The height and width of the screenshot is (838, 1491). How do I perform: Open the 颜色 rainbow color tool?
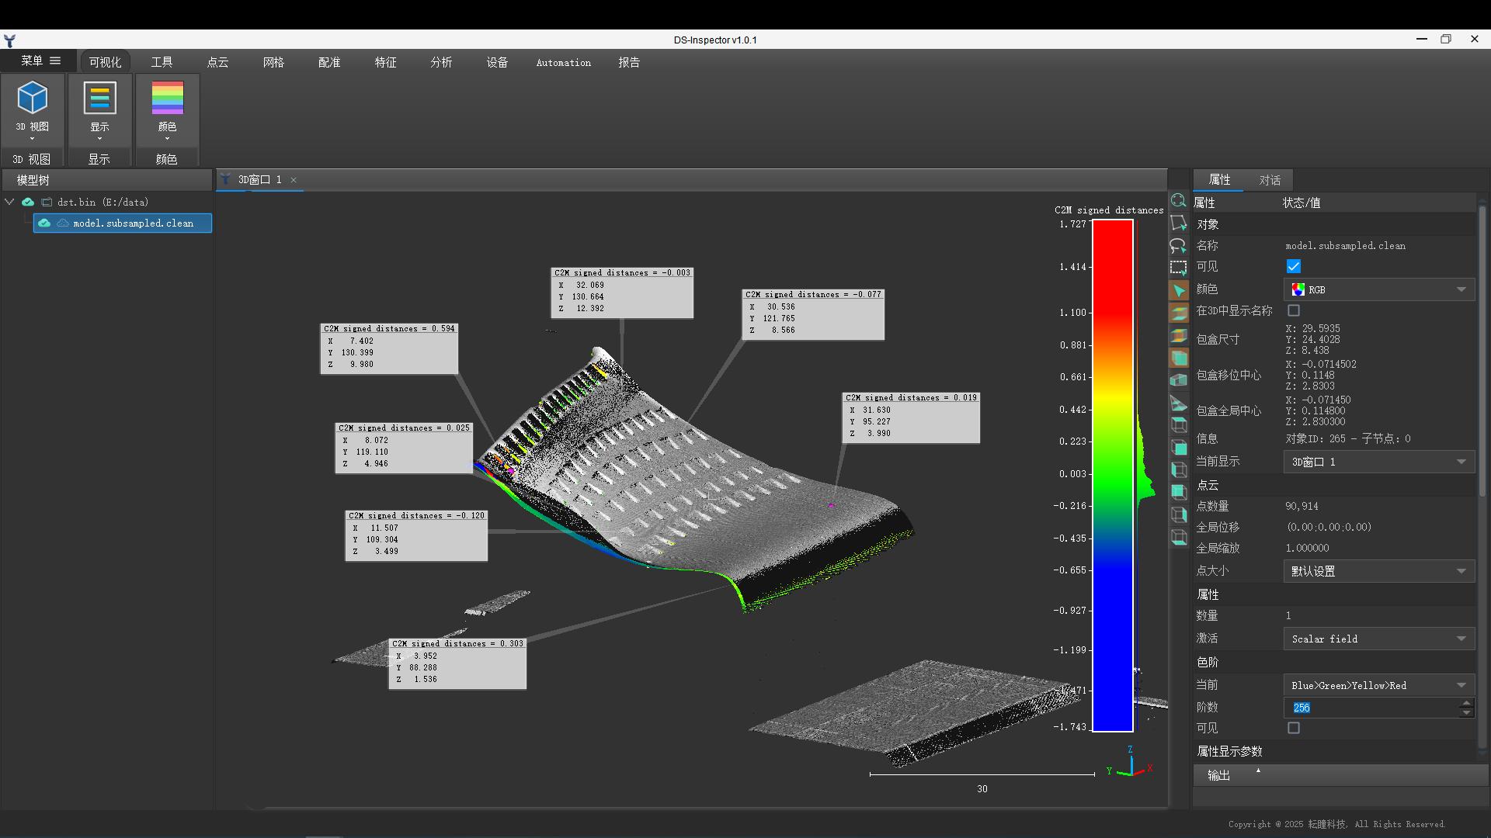click(x=168, y=99)
